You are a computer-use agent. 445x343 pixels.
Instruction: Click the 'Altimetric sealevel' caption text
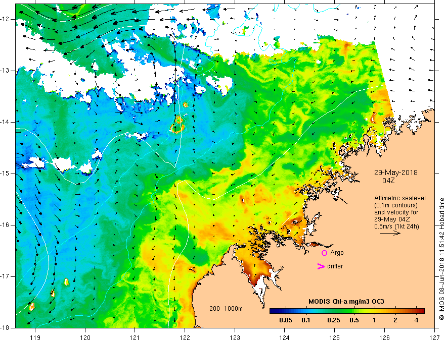(400, 198)
